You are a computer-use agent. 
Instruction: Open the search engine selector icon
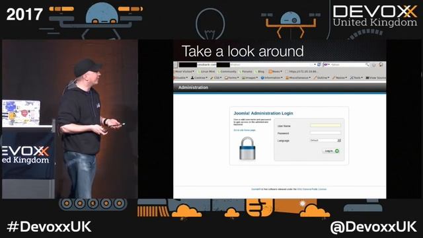[x=327, y=65]
